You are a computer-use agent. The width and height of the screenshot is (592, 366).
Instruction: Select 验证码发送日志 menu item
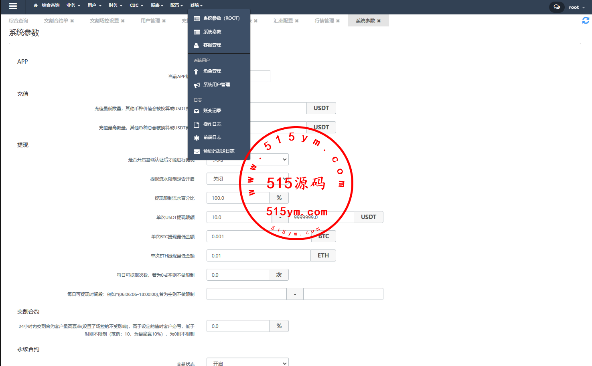pos(219,151)
